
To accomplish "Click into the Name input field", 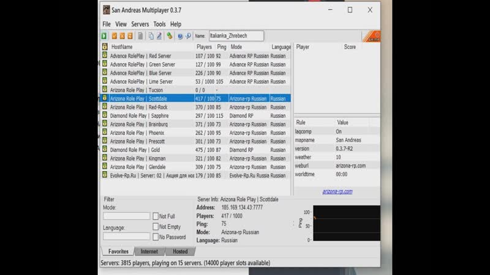I will click(236, 36).
